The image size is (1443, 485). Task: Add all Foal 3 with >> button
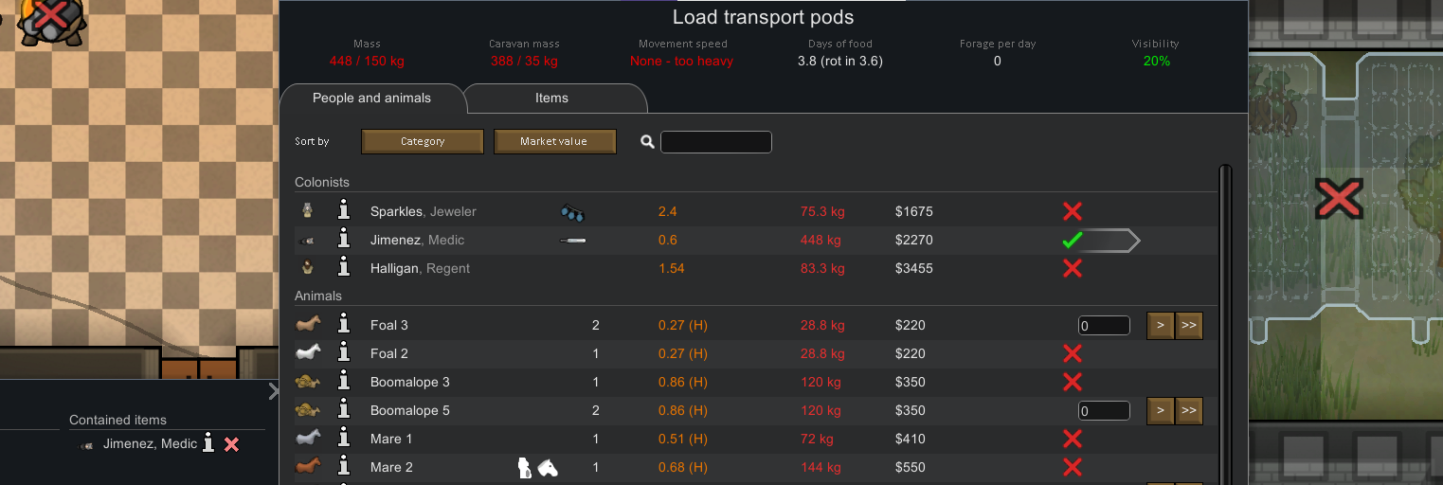[x=1189, y=326]
